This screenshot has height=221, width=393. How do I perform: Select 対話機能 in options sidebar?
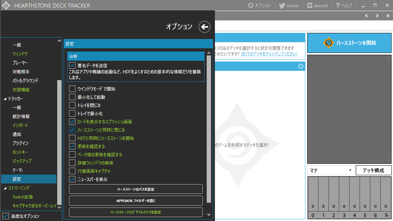21,90
